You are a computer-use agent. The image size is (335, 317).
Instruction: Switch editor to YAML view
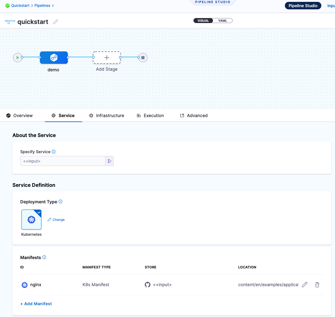coord(222,21)
